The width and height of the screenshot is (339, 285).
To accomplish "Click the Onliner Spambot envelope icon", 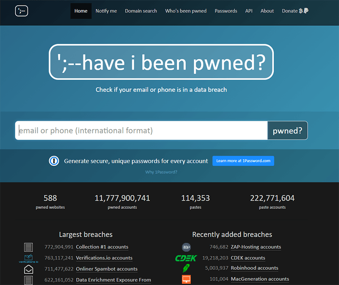I will [x=28, y=269].
